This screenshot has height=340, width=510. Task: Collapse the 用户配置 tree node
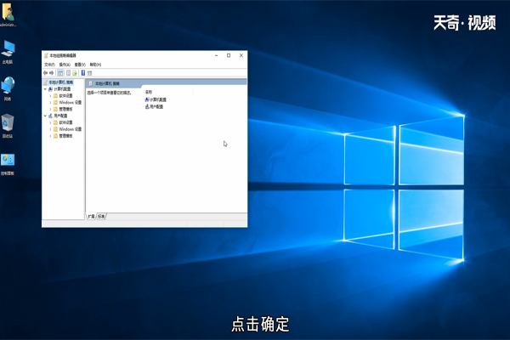coord(45,116)
